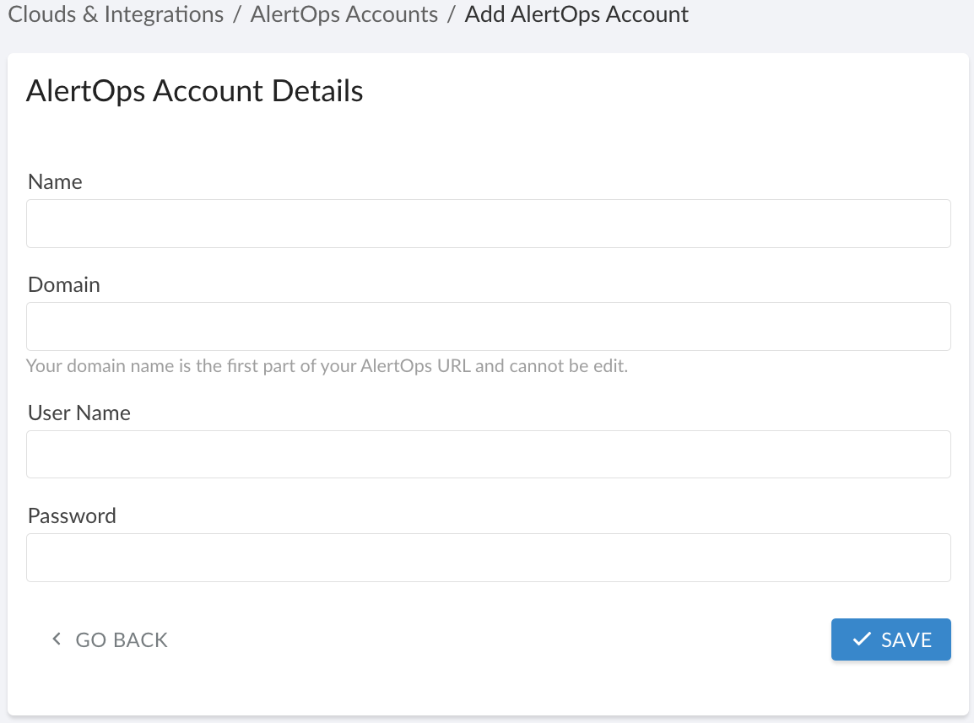Click the AlertOps Account Details heading

click(x=195, y=90)
